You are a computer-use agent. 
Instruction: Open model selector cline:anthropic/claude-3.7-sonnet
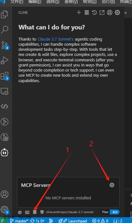tap(70, 212)
